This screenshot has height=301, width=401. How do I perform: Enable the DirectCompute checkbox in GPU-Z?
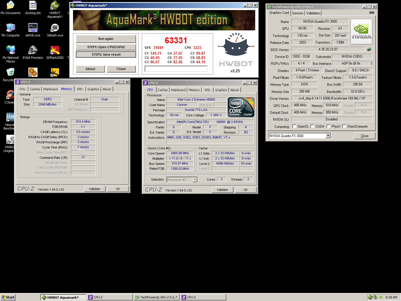click(344, 126)
